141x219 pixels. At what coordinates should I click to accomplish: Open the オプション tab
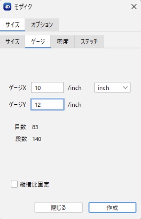coord(42,25)
